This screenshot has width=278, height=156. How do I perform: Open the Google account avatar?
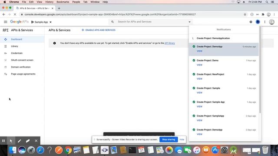pos(271,22)
